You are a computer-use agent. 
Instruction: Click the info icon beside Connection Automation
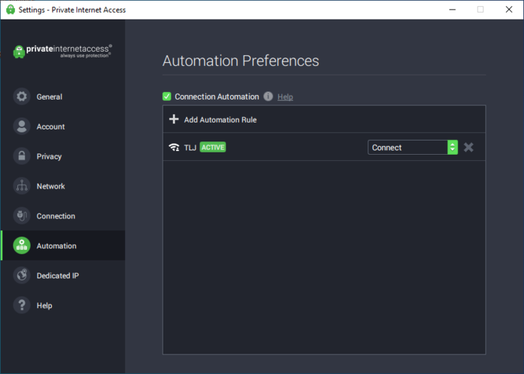tap(268, 96)
